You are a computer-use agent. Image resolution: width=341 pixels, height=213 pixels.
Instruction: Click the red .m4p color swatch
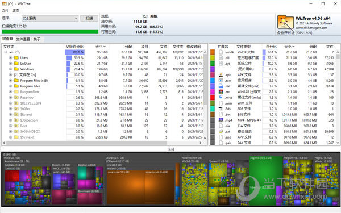tap(213, 97)
